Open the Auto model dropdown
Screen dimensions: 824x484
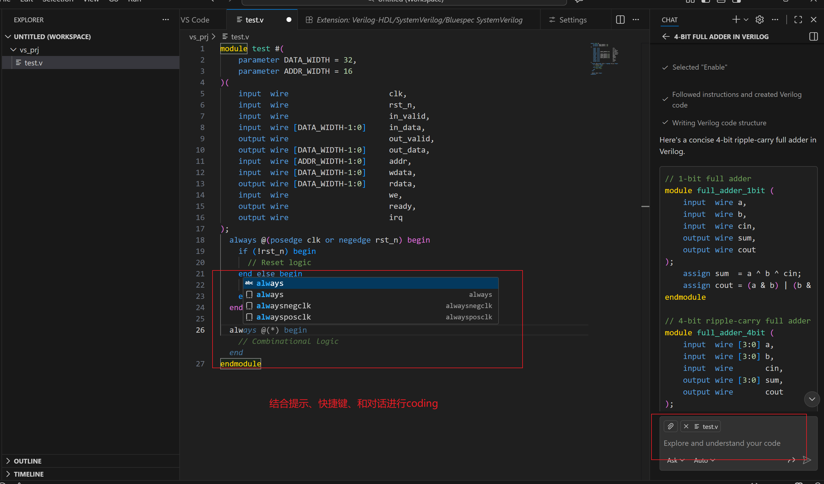[x=704, y=460]
